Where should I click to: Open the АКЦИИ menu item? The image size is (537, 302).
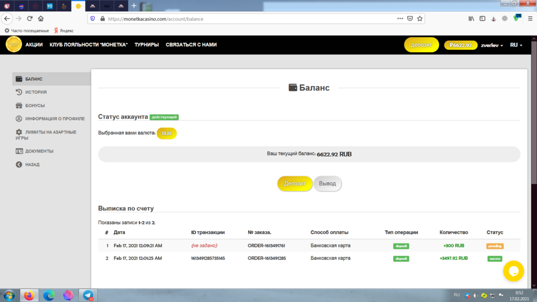click(34, 45)
